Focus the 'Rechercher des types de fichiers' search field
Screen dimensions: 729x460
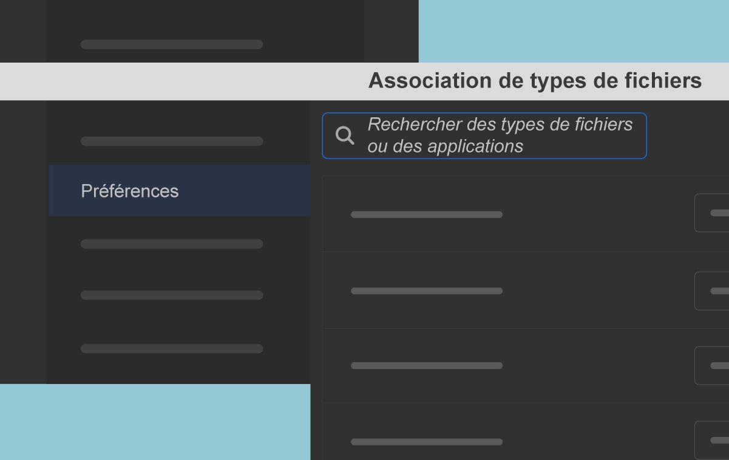click(x=484, y=136)
